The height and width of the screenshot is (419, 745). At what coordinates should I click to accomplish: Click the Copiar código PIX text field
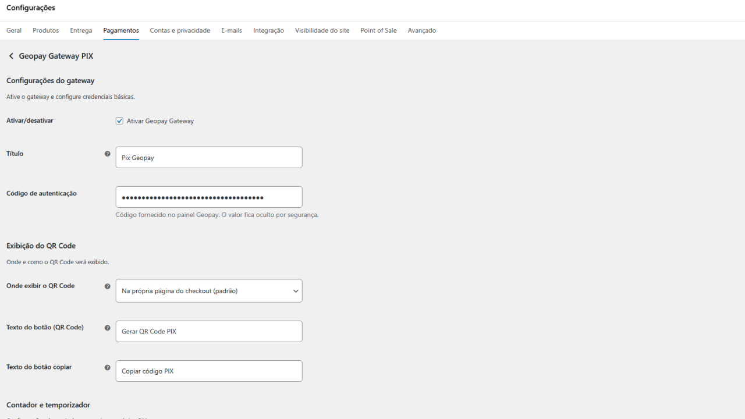tap(209, 371)
